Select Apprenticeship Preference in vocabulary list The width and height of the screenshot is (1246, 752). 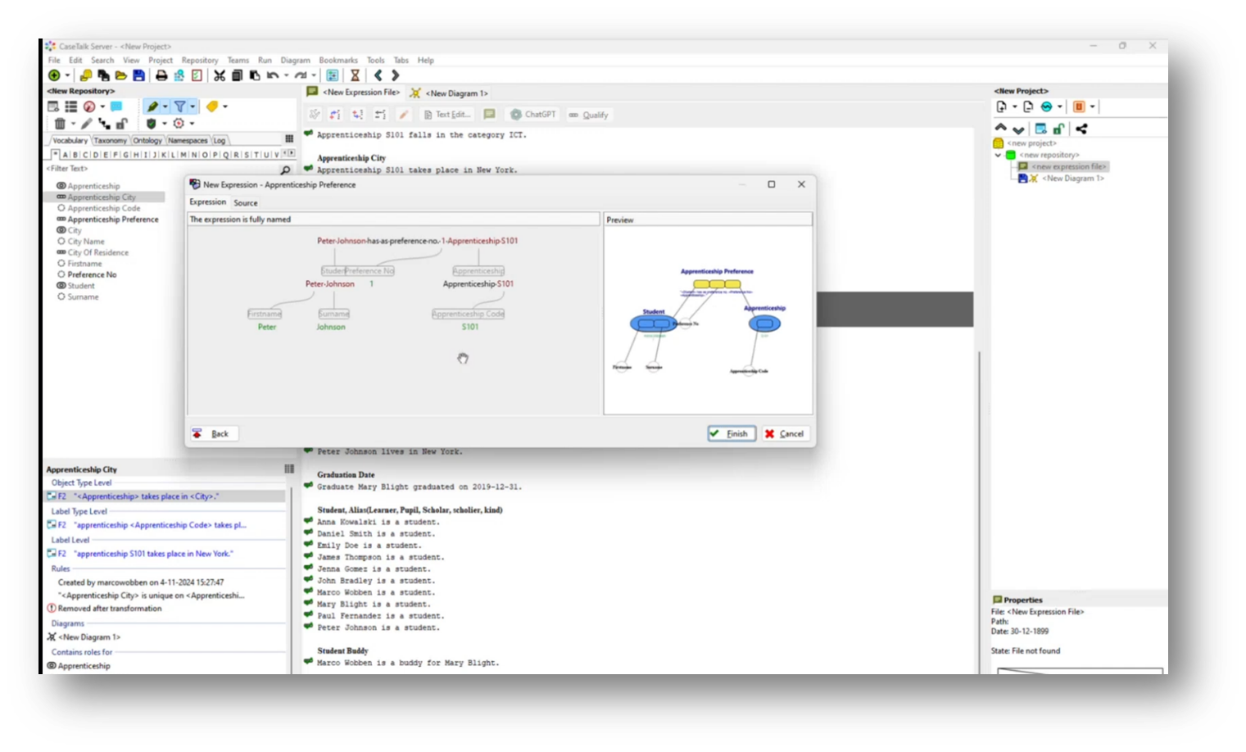107,220
